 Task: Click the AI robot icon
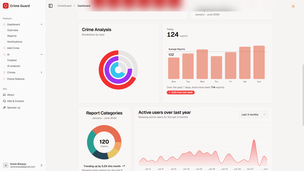coord(4,54)
